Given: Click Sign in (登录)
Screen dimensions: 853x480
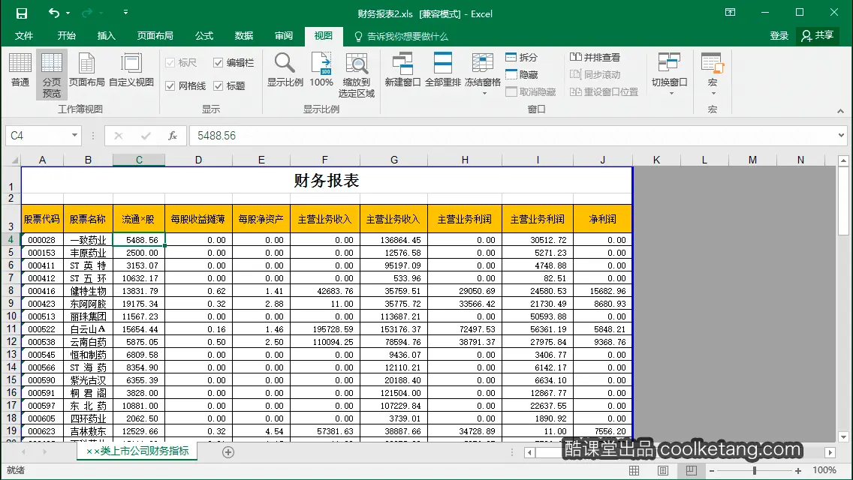Looking at the screenshot, I should [x=779, y=36].
